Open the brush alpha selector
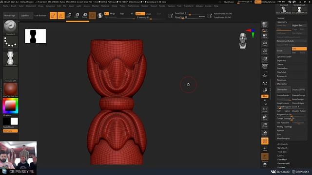 (10, 59)
